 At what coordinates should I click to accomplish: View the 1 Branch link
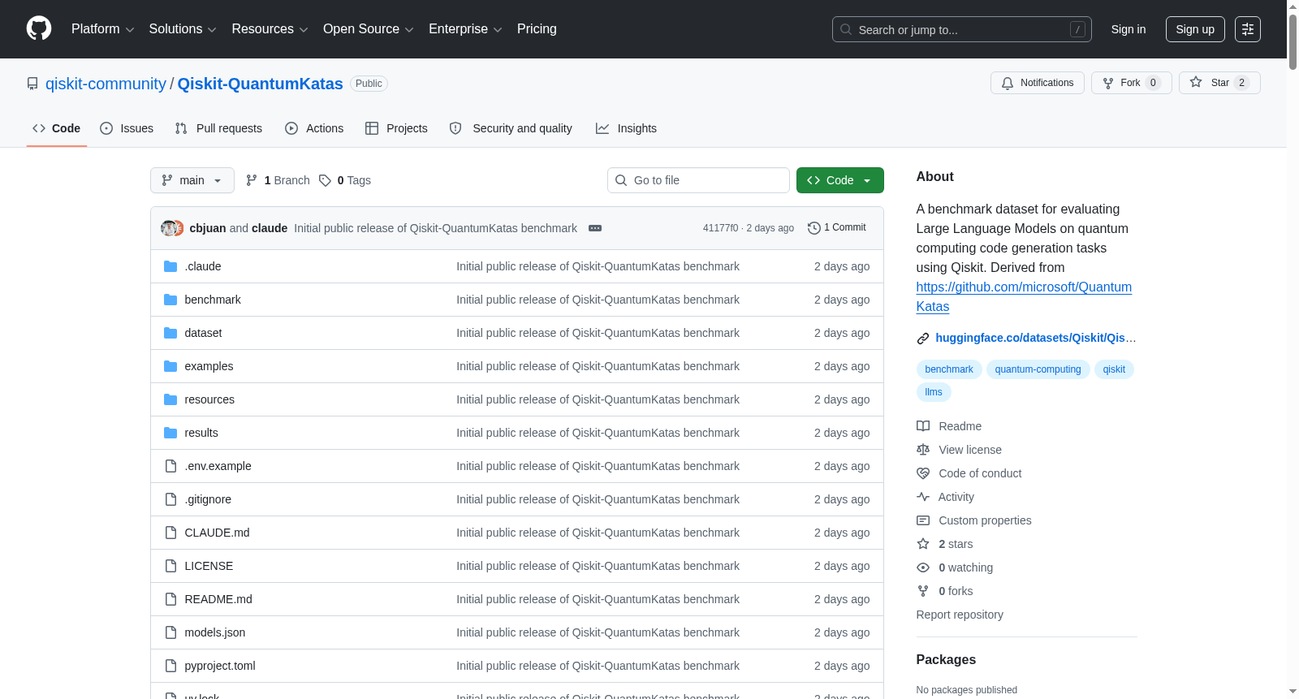click(x=278, y=180)
